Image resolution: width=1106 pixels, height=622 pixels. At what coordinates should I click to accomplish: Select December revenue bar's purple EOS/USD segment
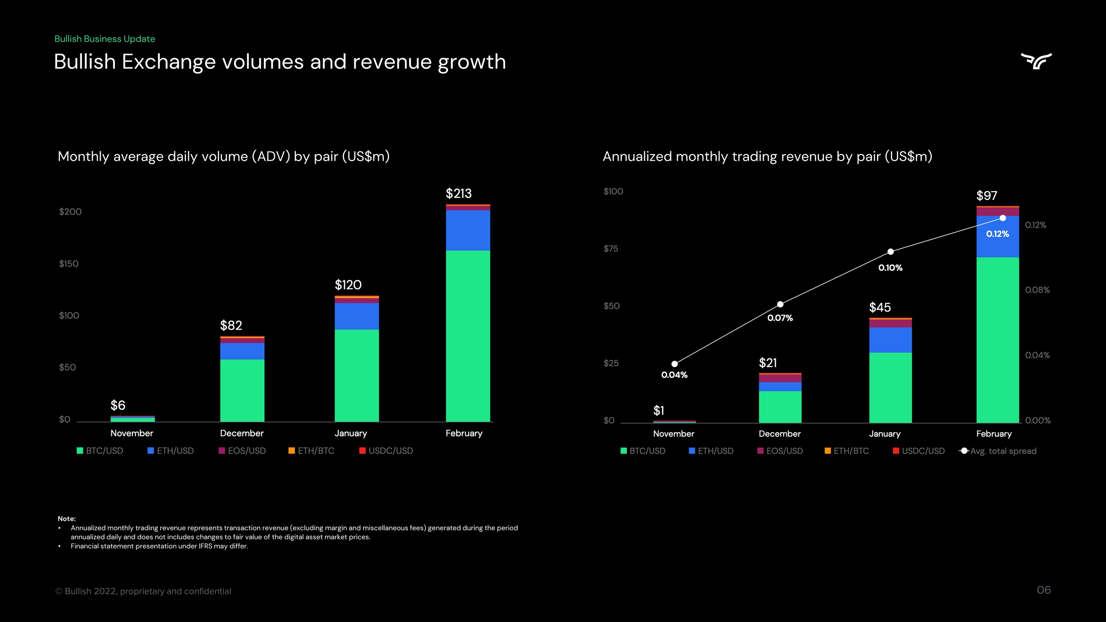coord(780,378)
